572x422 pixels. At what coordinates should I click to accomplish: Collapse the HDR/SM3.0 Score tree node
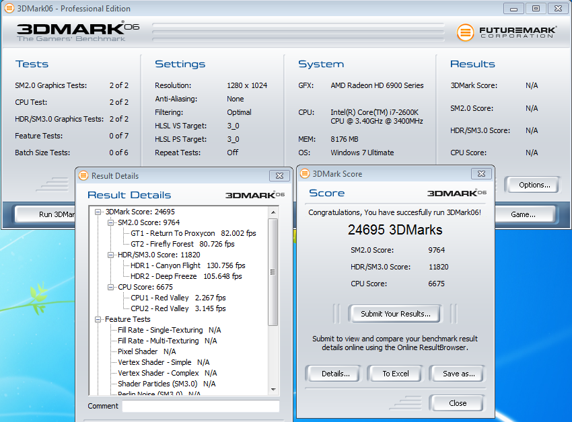point(110,255)
